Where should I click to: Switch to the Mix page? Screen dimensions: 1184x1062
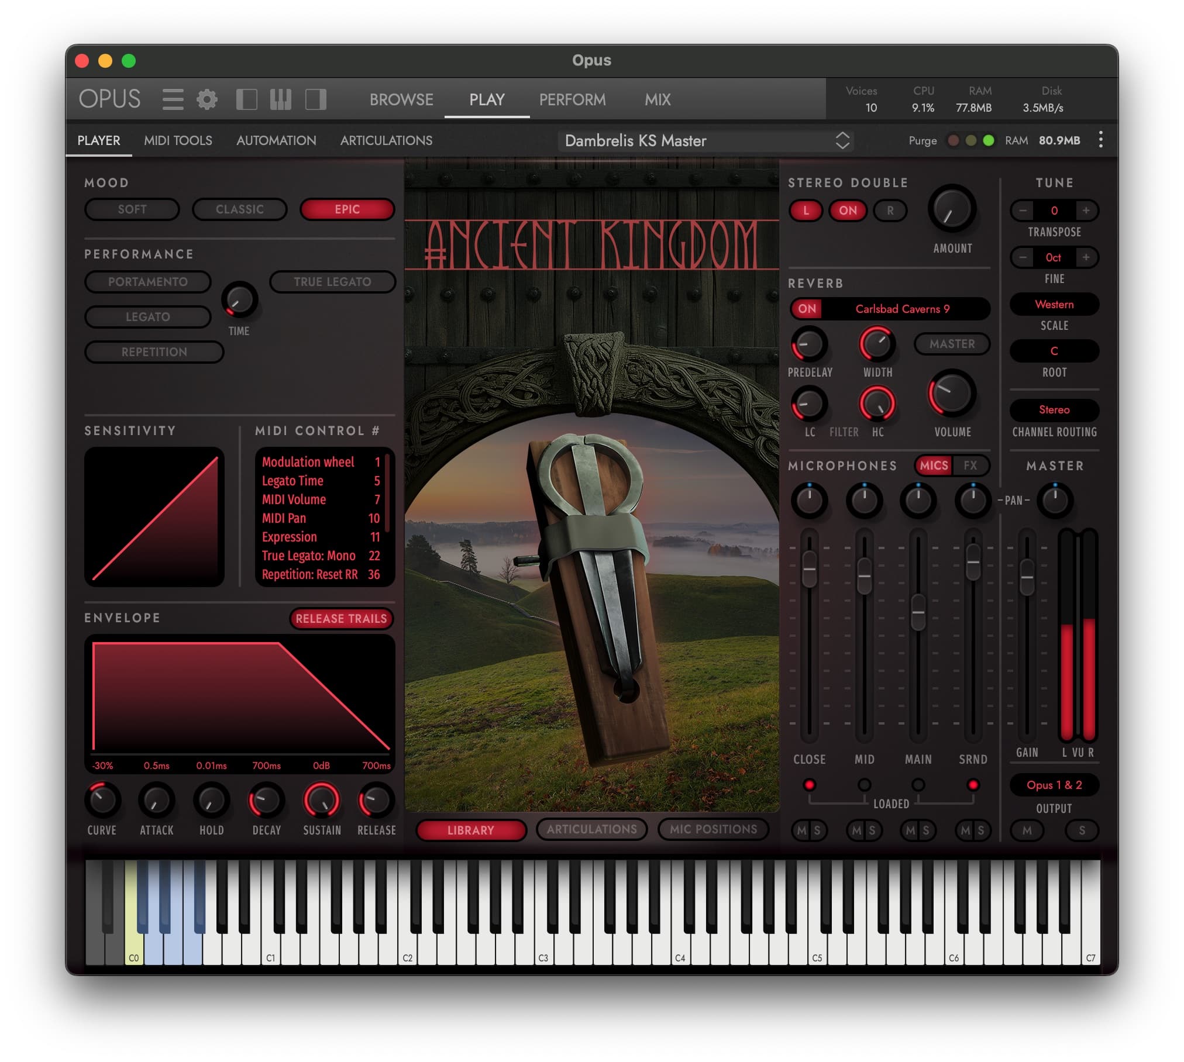click(658, 99)
